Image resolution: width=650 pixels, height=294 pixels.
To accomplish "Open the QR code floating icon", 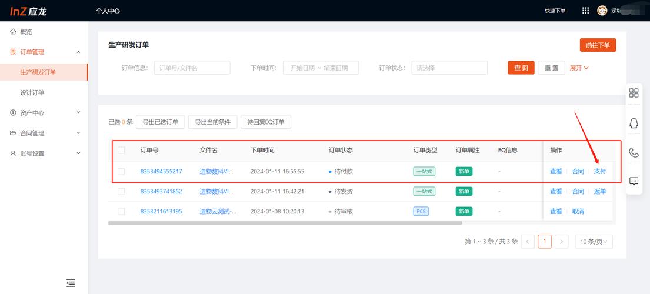I will click(x=634, y=93).
